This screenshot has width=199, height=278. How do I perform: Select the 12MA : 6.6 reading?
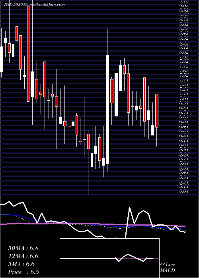tap(23, 256)
